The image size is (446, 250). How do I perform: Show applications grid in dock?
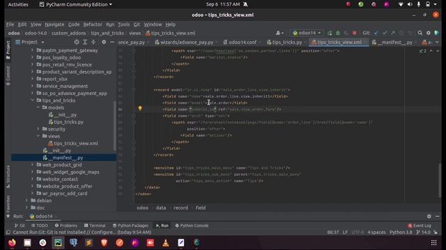pyautogui.click(x=433, y=242)
